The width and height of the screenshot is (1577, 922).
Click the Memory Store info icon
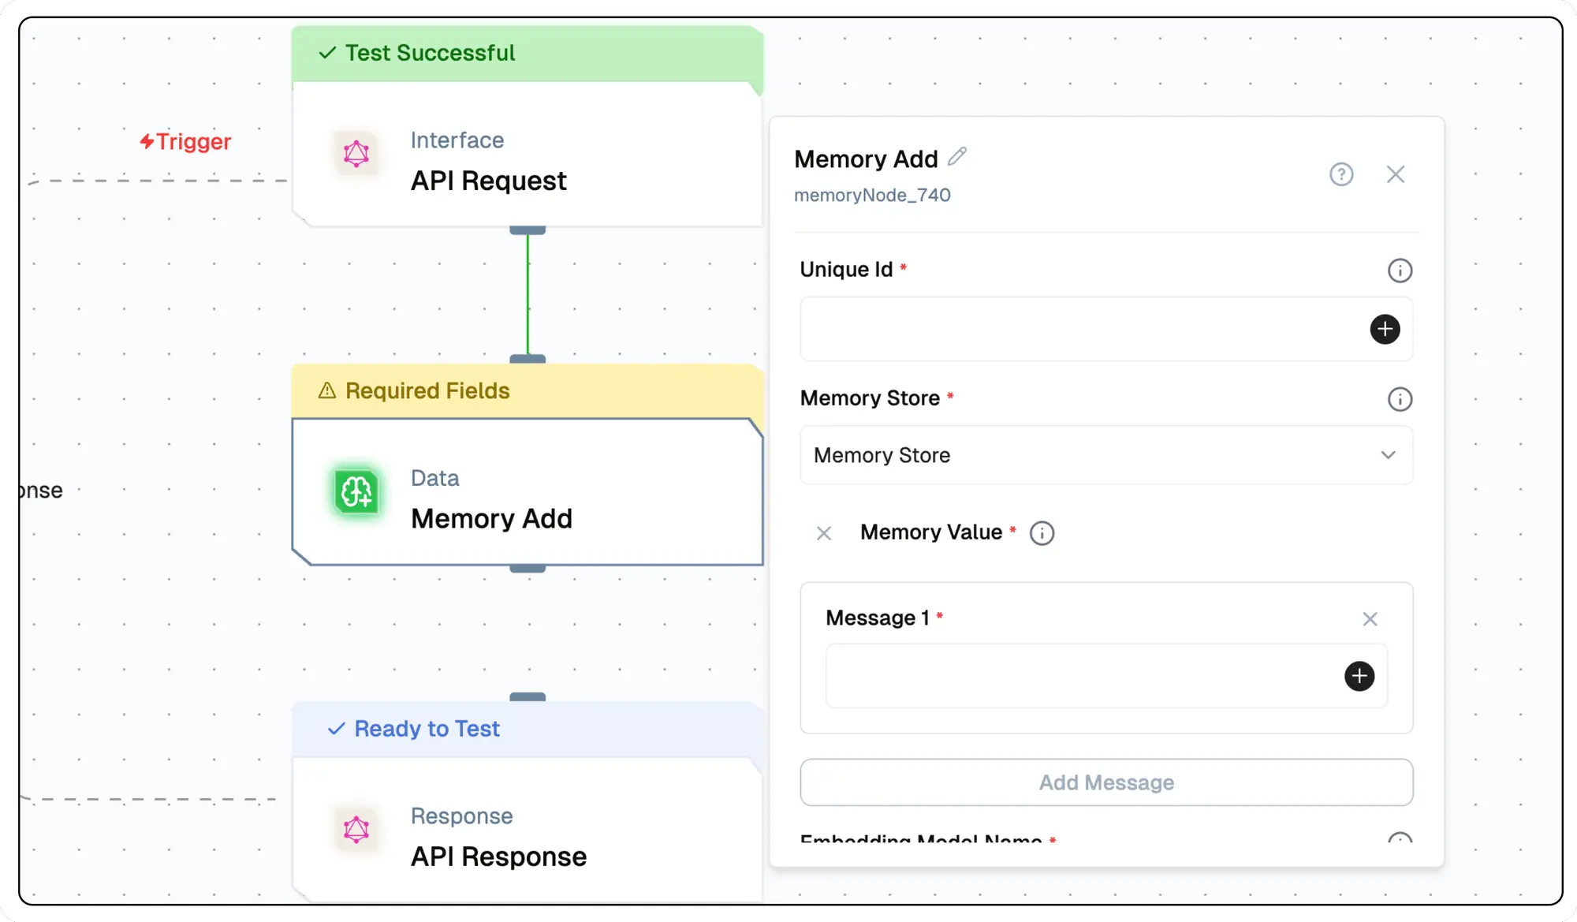1399,399
